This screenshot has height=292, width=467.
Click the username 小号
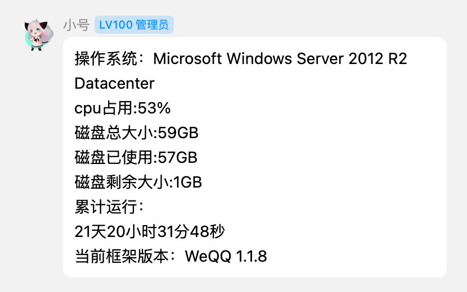[76, 25]
